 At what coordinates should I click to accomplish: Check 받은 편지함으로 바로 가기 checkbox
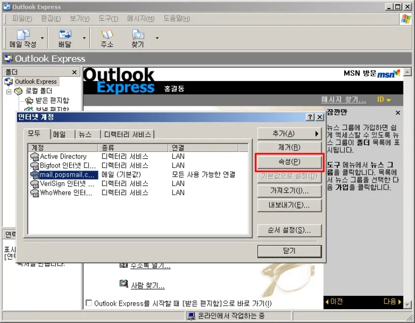tap(89, 303)
